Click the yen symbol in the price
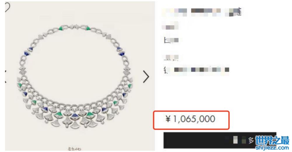292x152 pixels. pyautogui.click(x=168, y=119)
